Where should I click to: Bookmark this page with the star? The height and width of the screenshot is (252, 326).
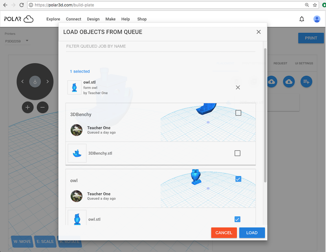coord(315,5)
